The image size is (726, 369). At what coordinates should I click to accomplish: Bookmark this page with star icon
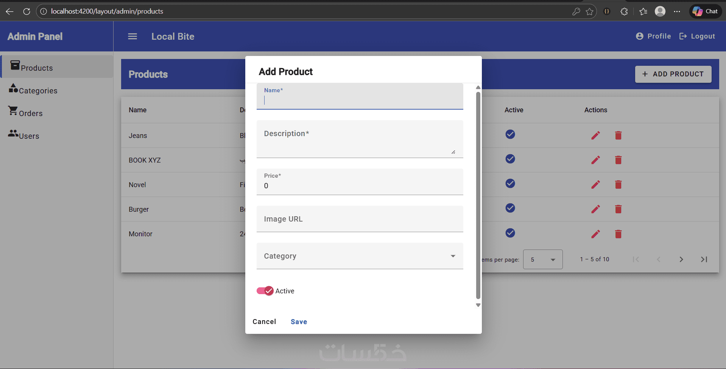pos(589,11)
